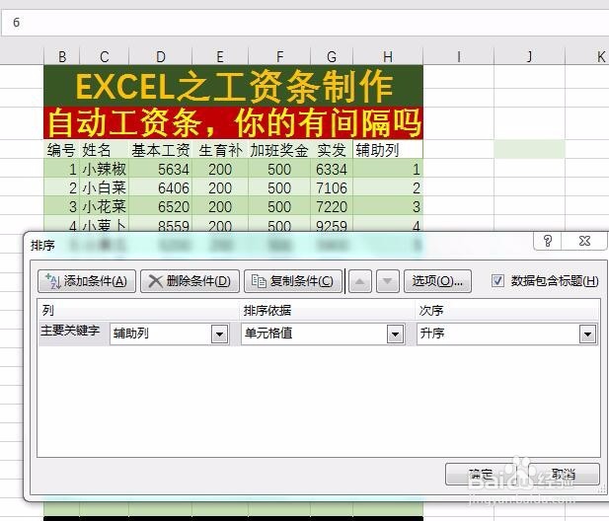Select column E header
Image resolution: width=609 pixels, height=521 pixels.
[220, 56]
